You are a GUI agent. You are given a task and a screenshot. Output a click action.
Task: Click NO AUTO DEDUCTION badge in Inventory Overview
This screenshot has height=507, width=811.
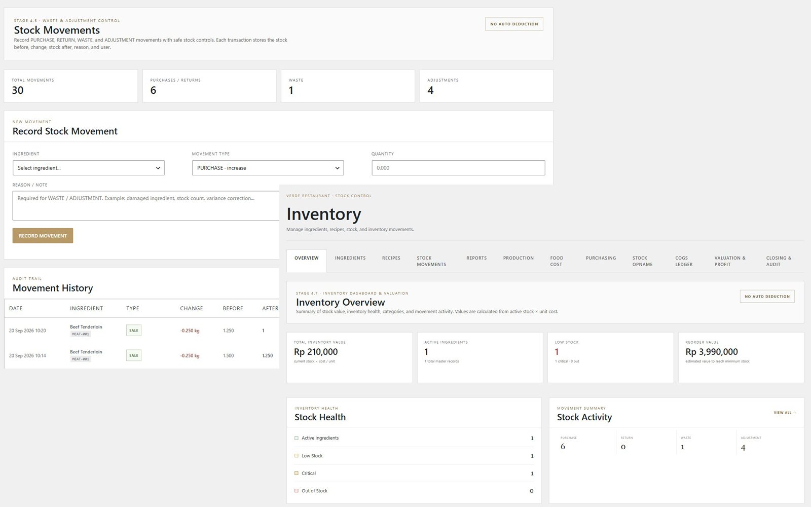pos(767,296)
